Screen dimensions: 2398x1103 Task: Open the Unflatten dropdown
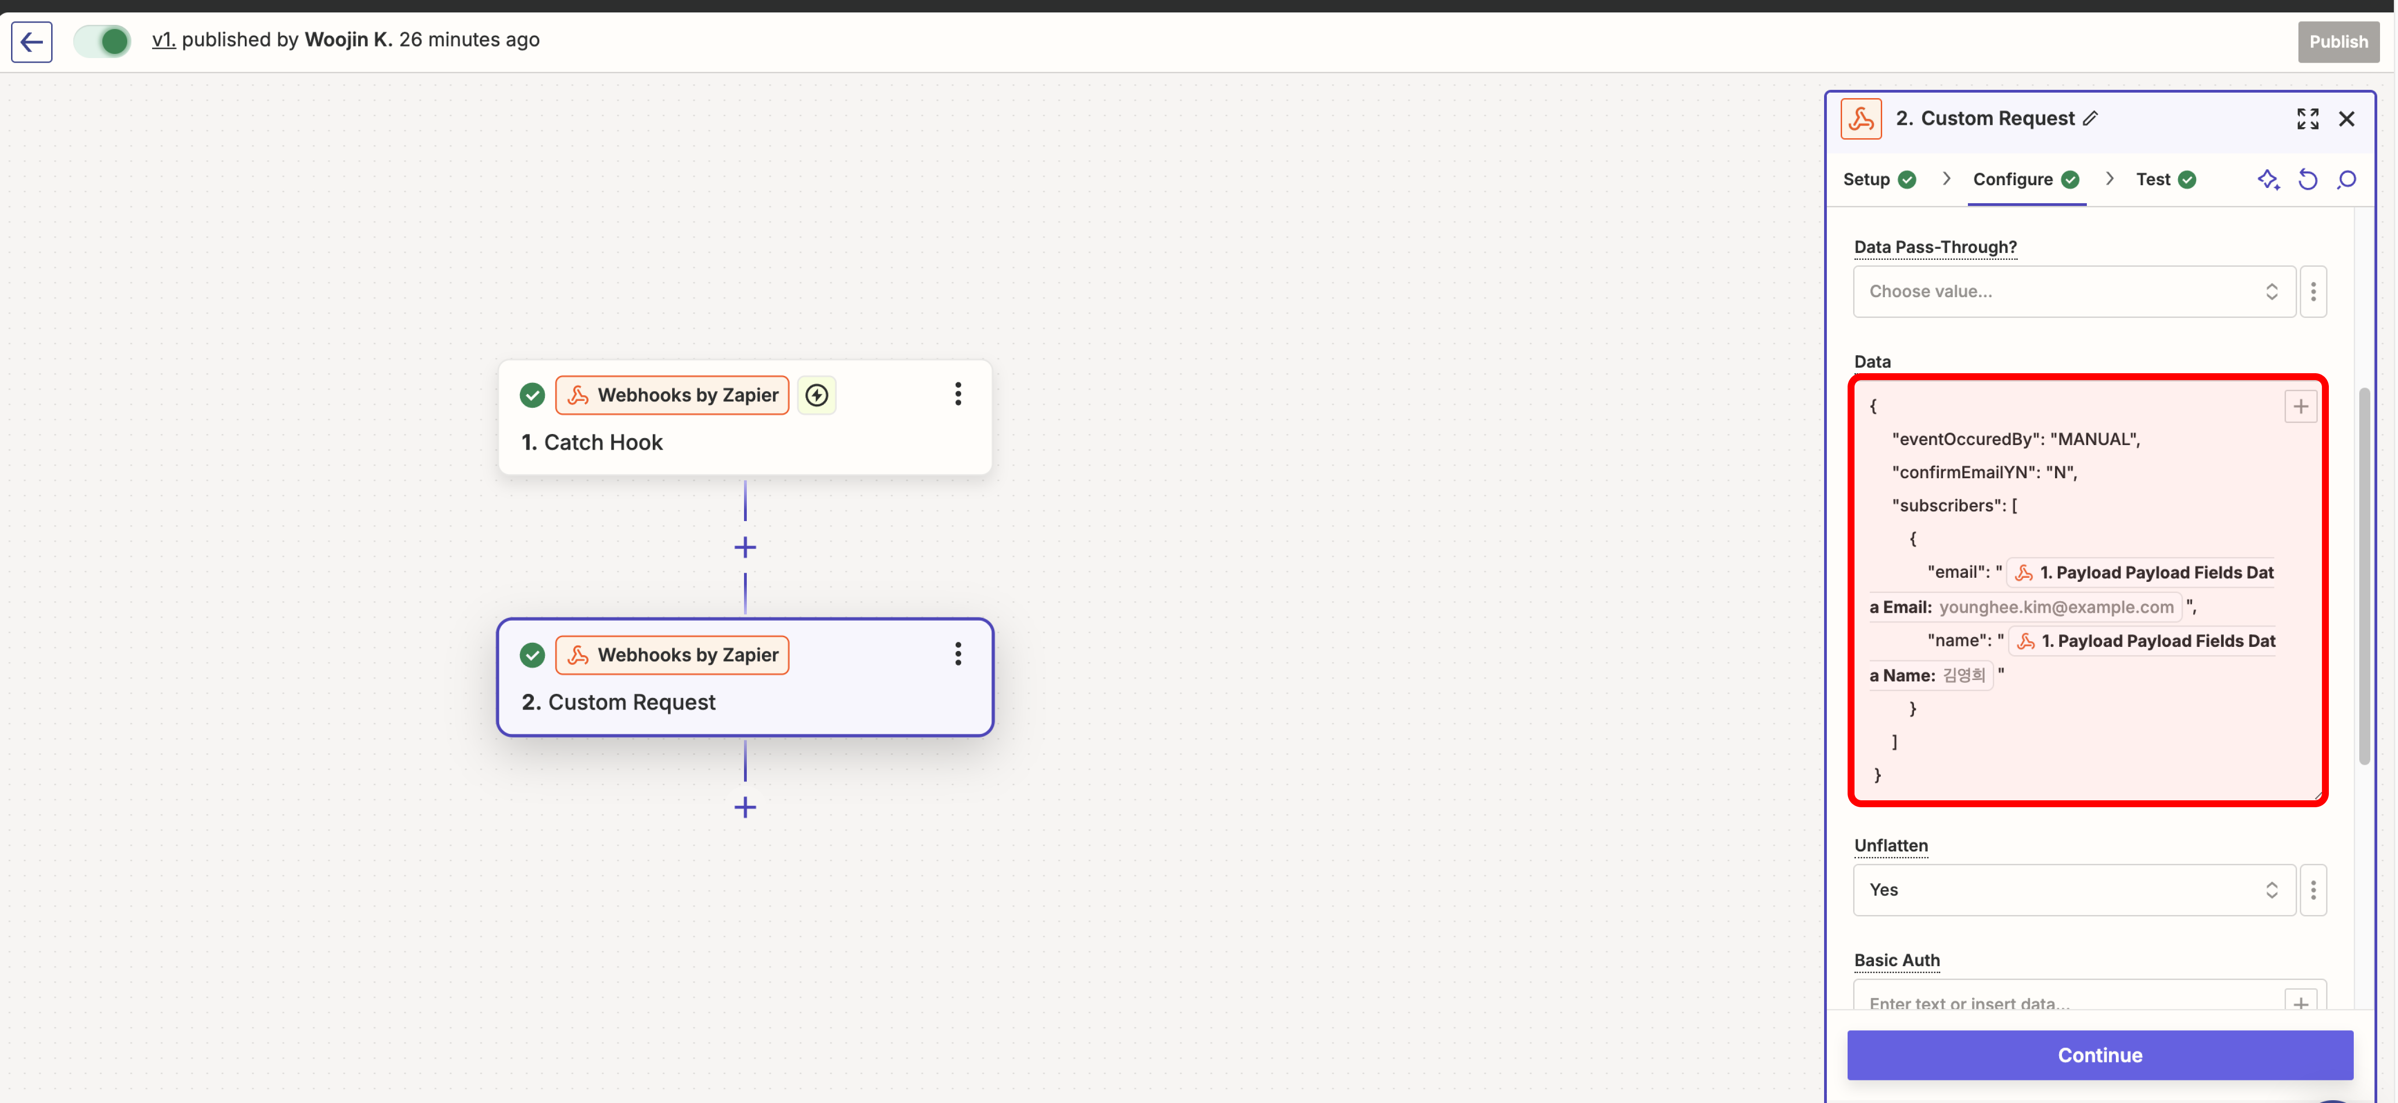pyautogui.click(x=2073, y=890)
